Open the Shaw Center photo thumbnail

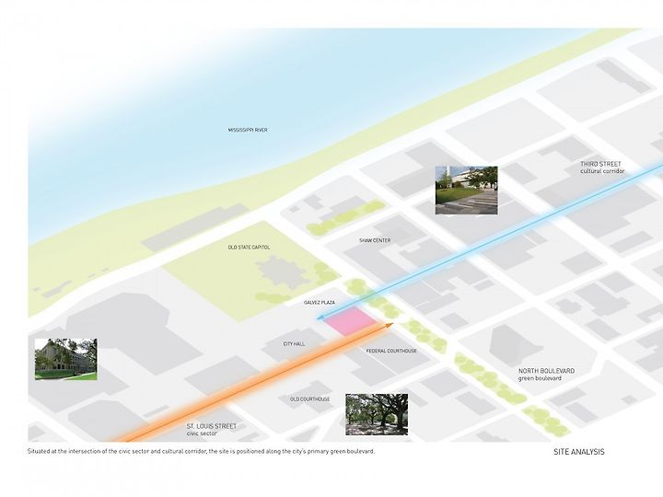pyautogui.click(x=466, y=191)
